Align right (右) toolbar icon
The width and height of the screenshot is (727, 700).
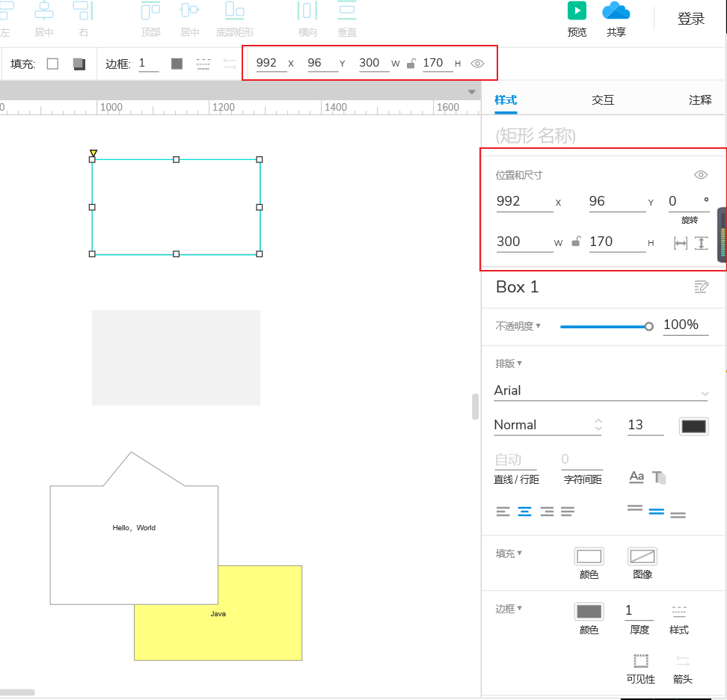tap(84, 10)
